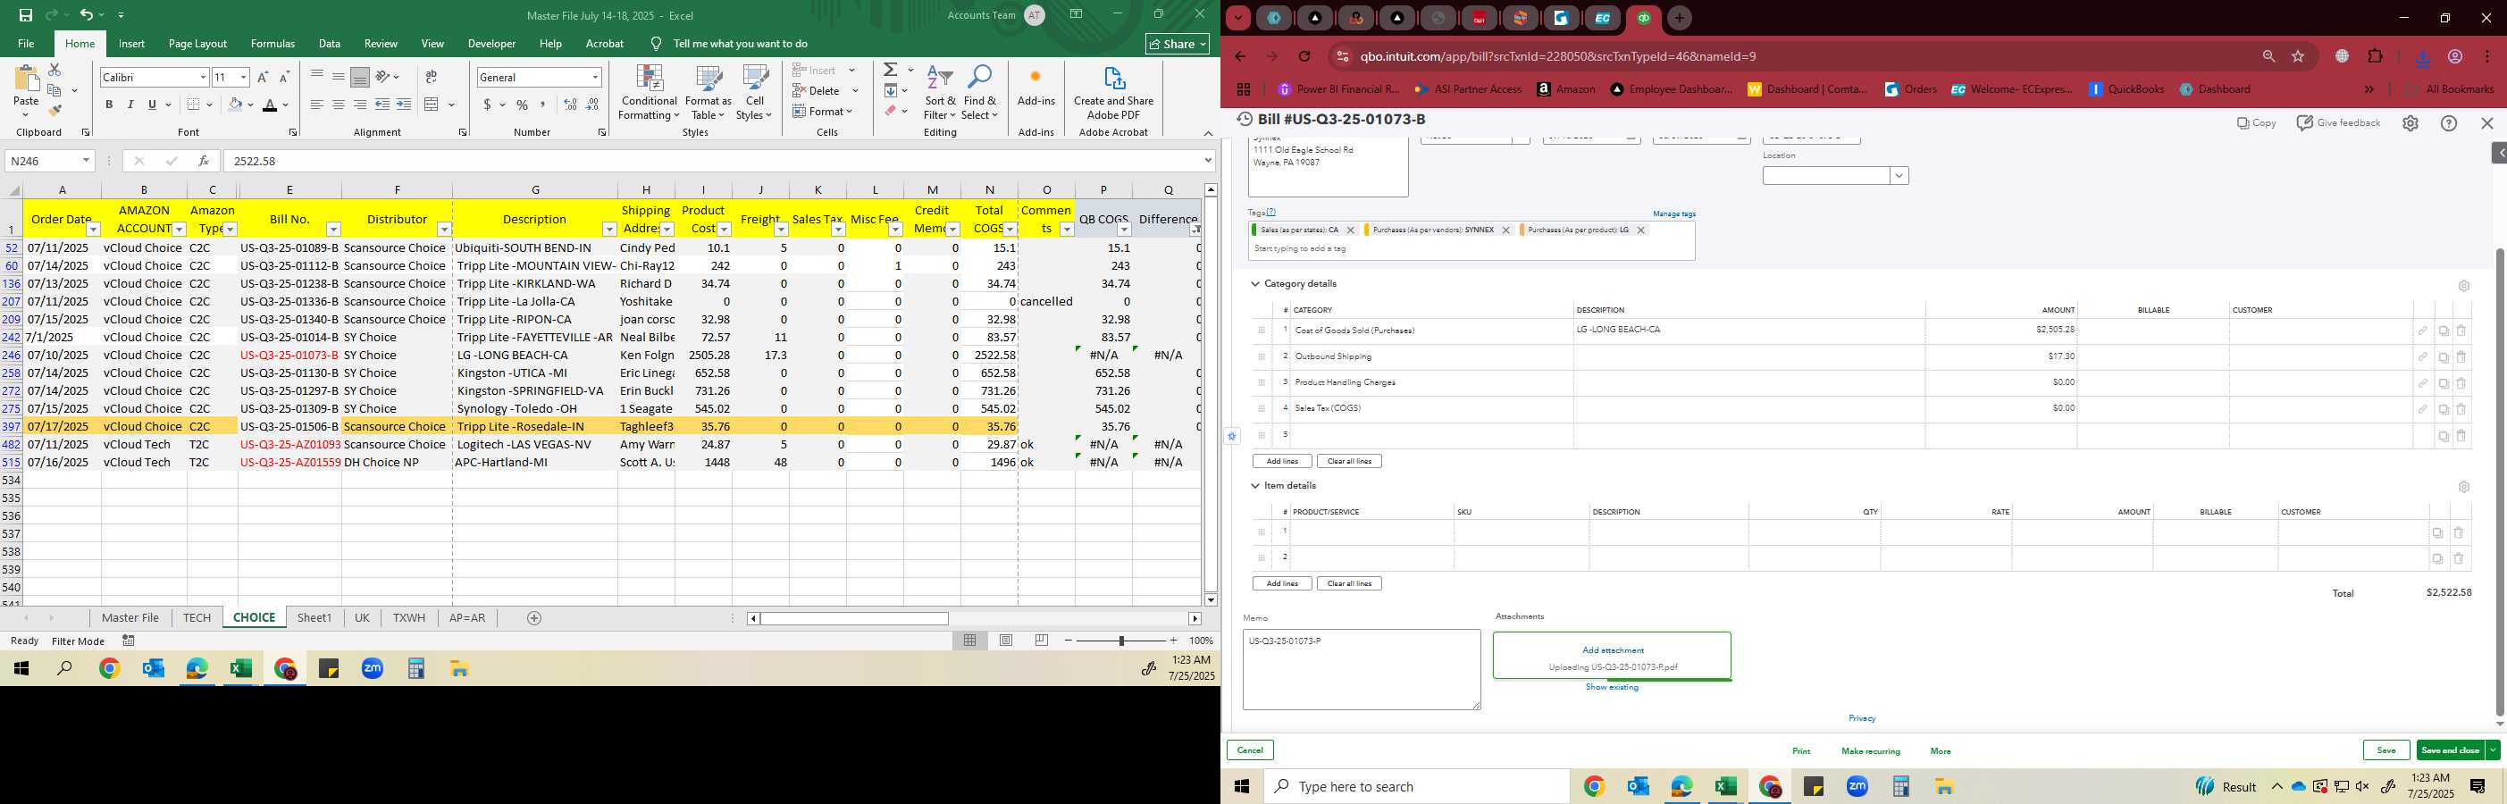Click the new sheet plus button

[533, 618]
